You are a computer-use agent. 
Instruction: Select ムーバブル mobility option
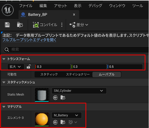click(x=107, y=74)
